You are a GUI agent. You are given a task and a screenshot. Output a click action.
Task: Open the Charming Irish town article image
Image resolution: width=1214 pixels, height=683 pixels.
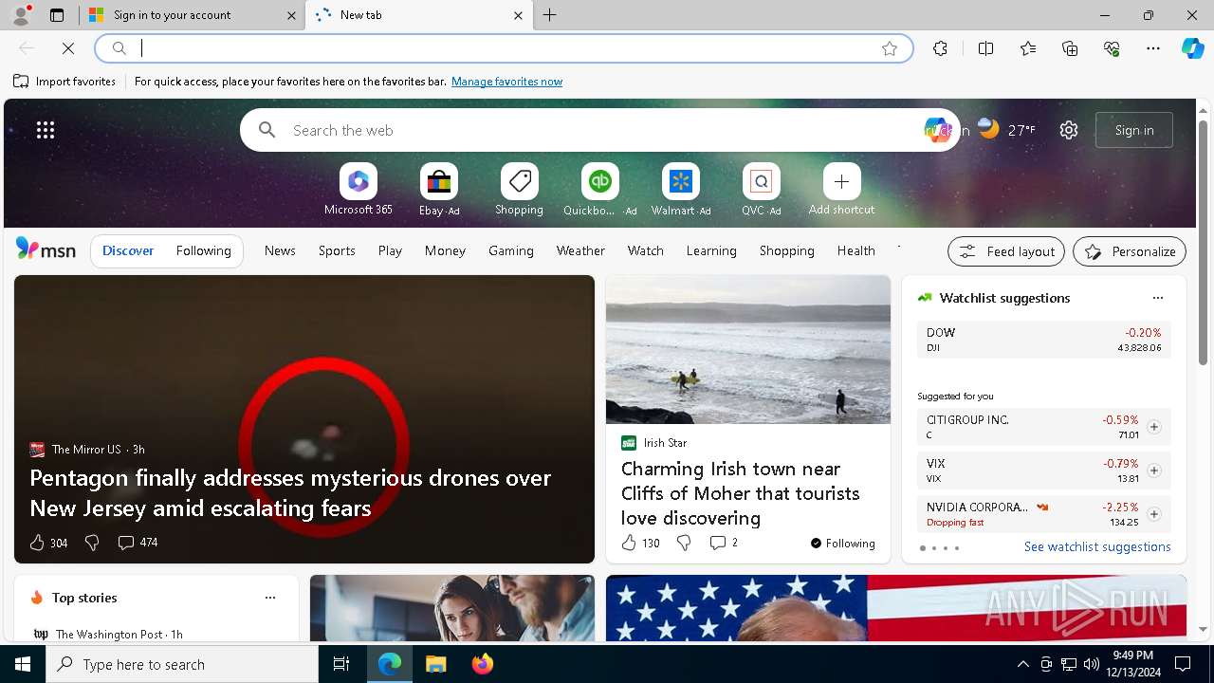point(748,350)
